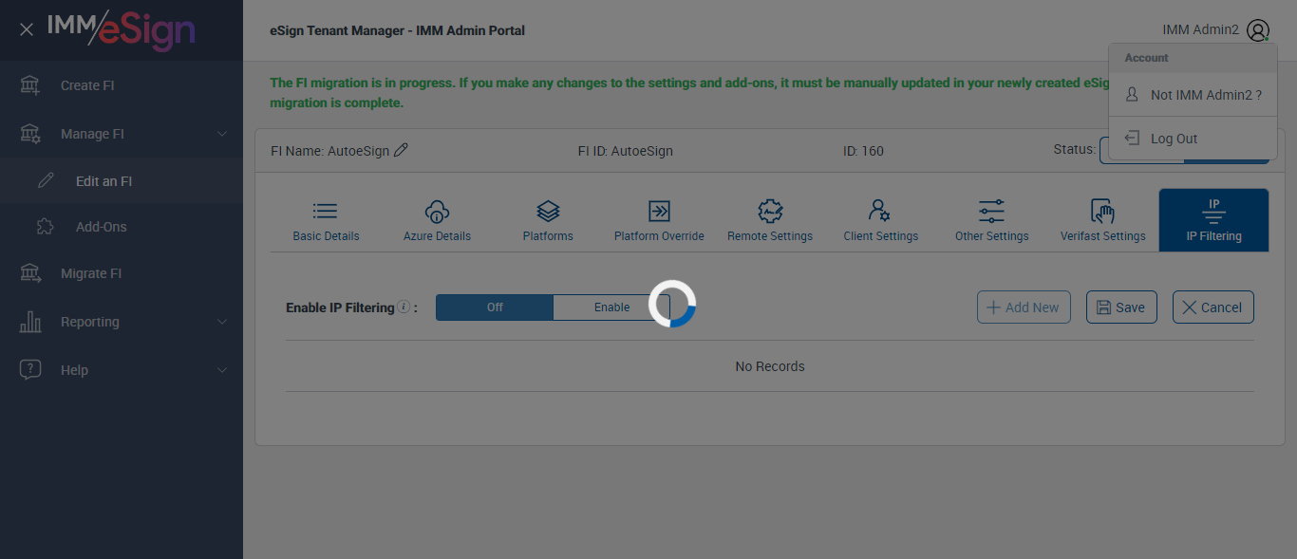Click the Not IMM Admin2 person icon
1297x559 pixels.
coord(1131,95)
